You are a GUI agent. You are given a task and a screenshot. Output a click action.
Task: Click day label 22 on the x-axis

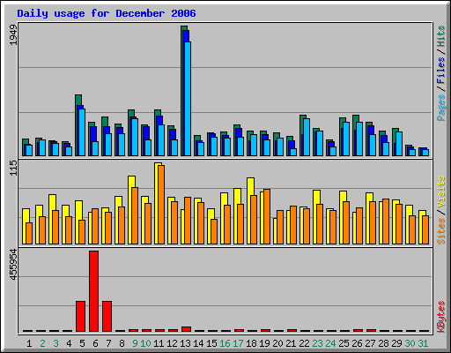coord(304,343)
